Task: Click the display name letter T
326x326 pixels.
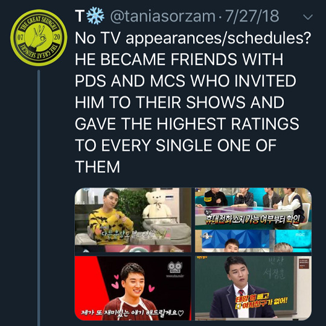Action: coord(80,16)
